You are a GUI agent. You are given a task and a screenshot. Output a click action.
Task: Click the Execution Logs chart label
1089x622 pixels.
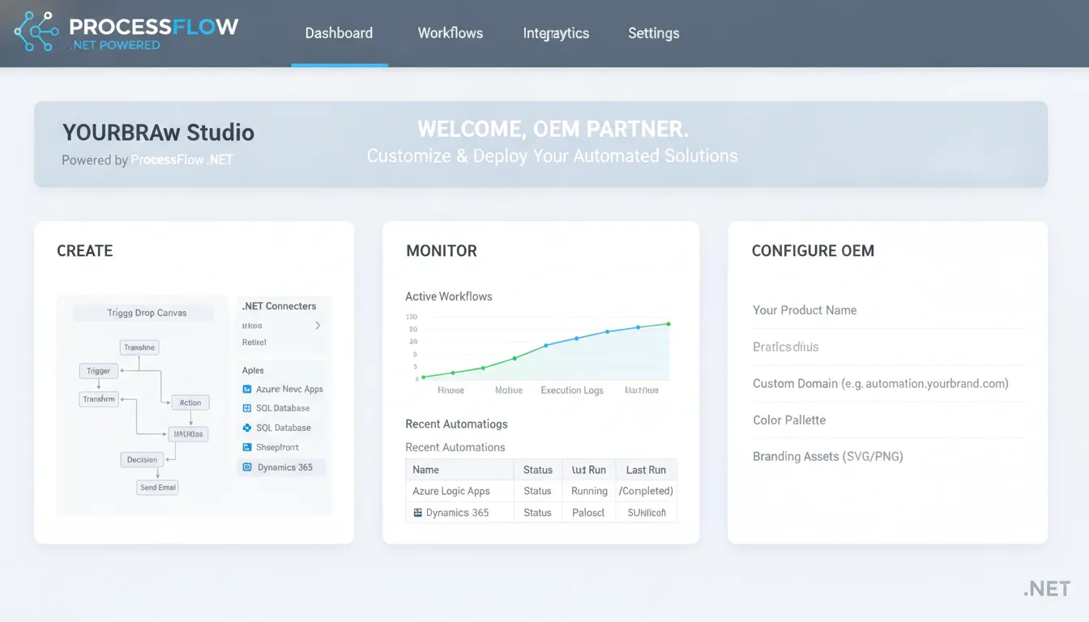(x=572, y=390)
